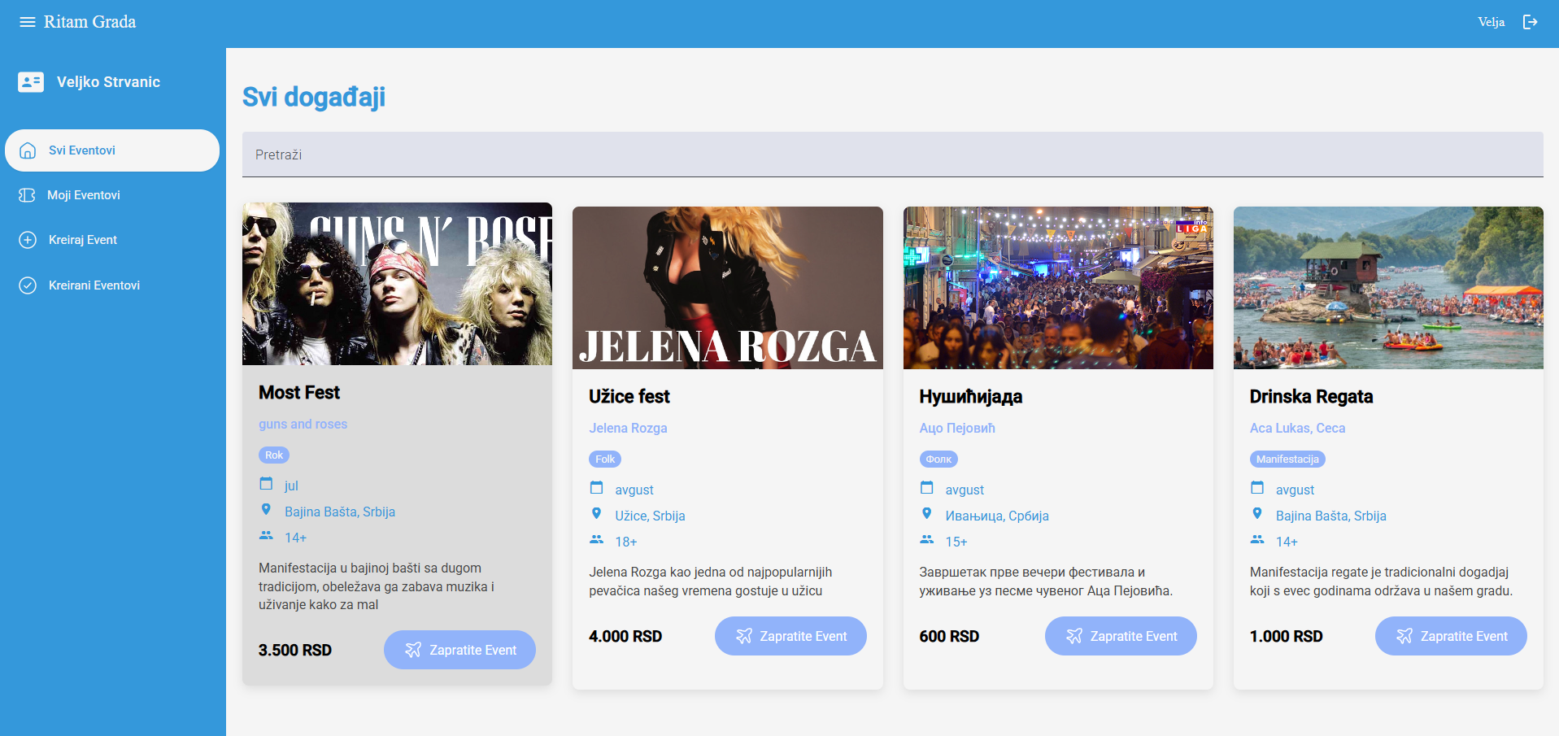Click the calendar icon on Drinska Regata card
The image size is (1559, 736).
coord(1257,488)
